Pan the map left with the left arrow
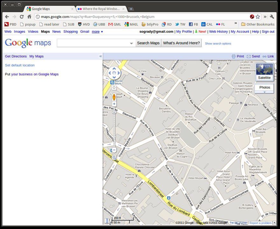This screenshot has width=280, height=229. tap(110, 73)
